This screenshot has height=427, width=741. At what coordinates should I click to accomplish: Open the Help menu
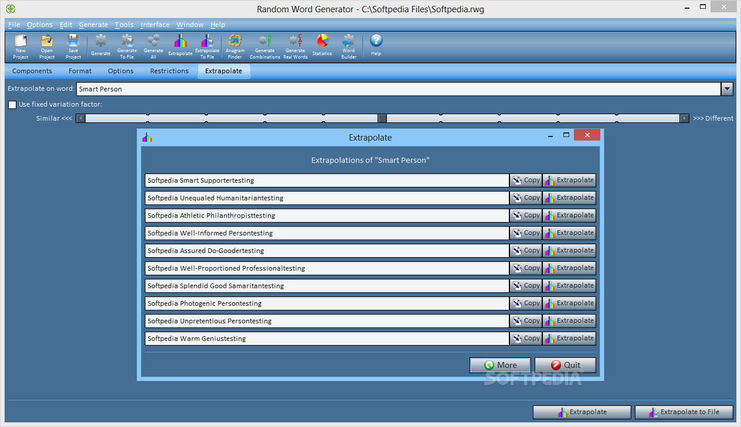[217, 25]
